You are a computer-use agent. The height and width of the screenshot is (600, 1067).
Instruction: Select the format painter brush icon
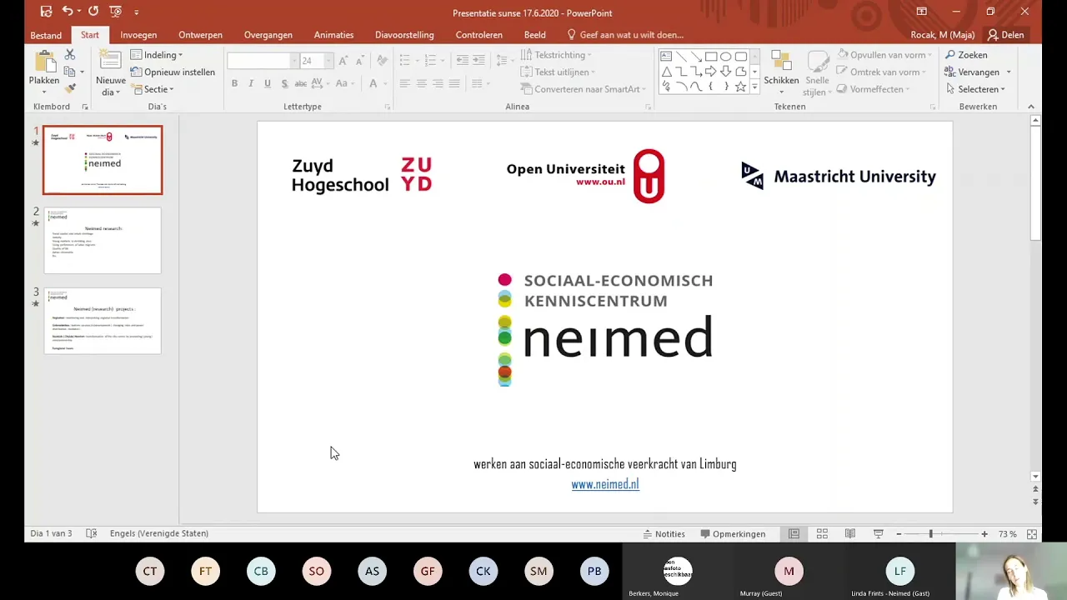tap(70, 88)
